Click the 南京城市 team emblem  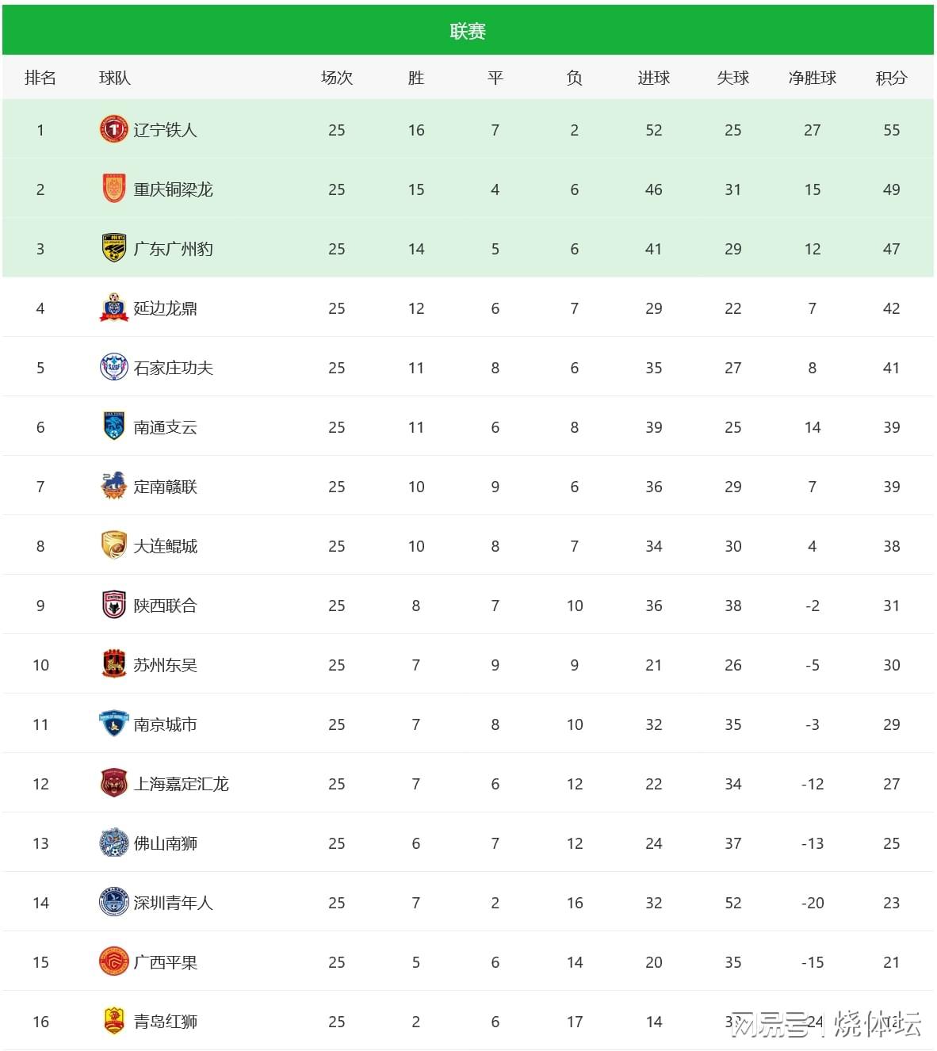(114, 724)
